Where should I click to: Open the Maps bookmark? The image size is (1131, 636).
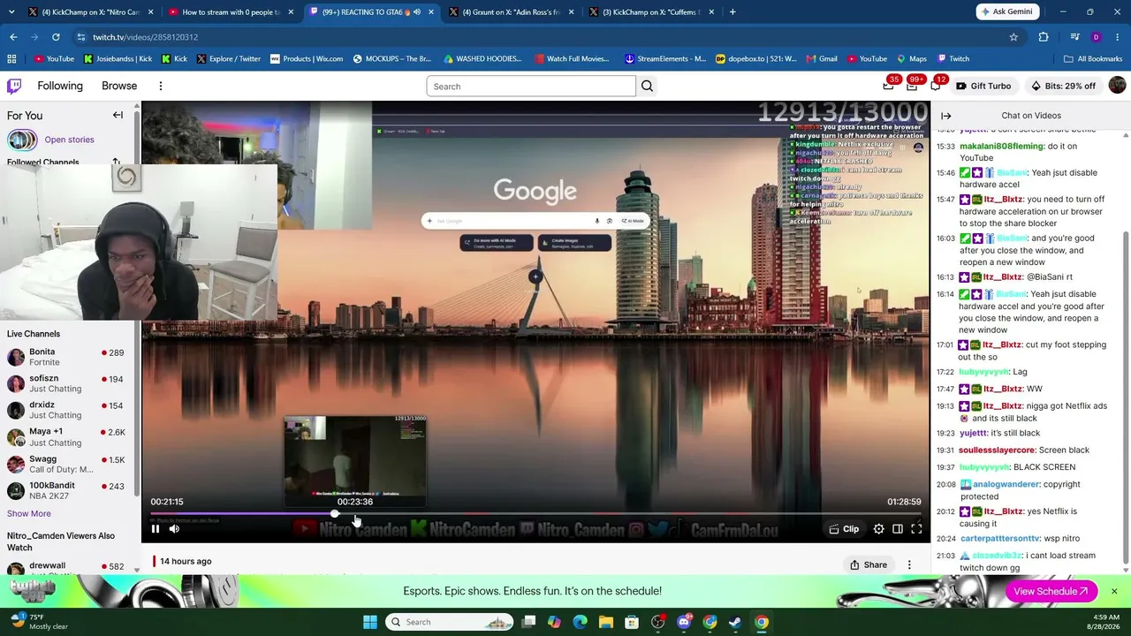pyautogui.click(x=911, y=58)
